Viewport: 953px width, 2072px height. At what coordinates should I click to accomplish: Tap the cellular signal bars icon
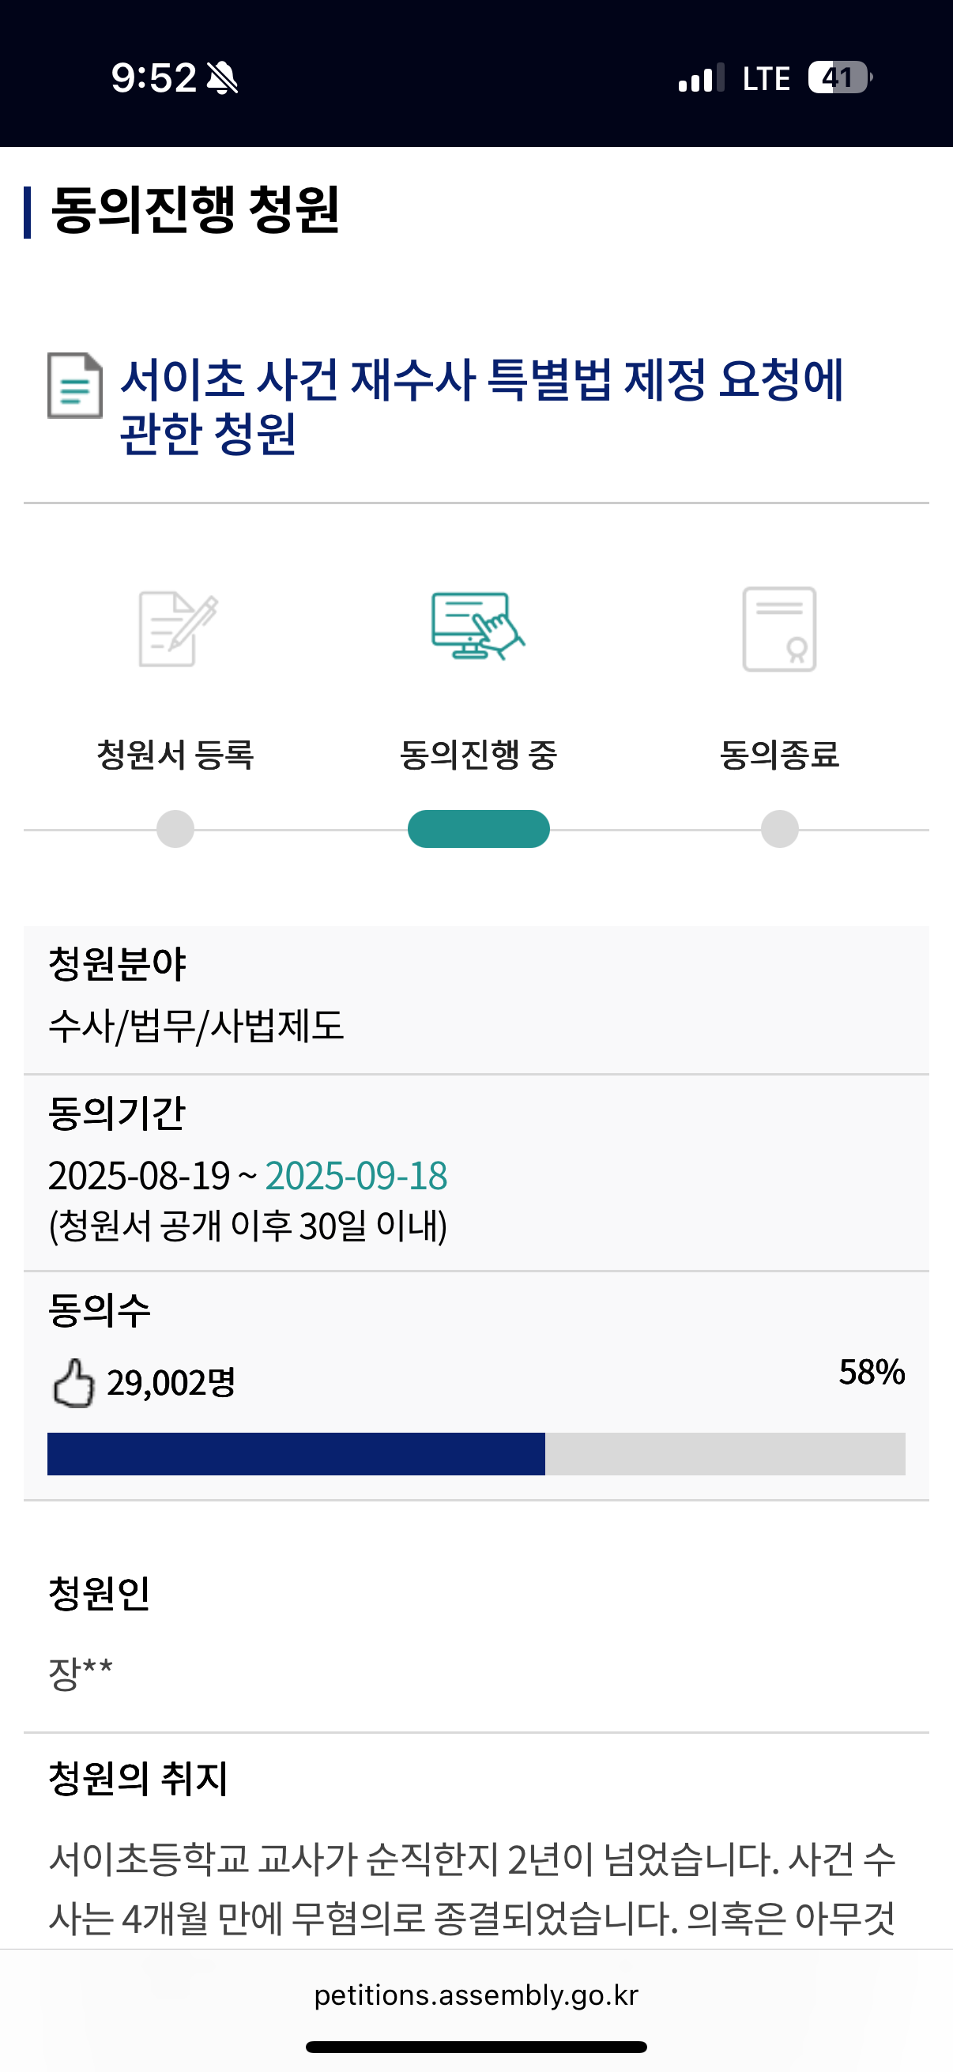pos(701,78)
